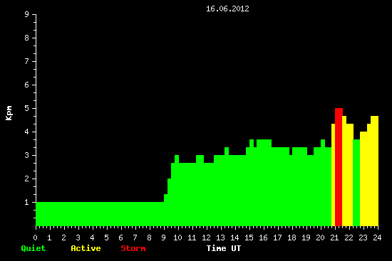
Task: Click the 16.06.2012 date title
Action: tap(227, 9)
